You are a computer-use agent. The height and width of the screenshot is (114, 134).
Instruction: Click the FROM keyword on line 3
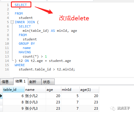pyautogui.click(x=19, y=13)
